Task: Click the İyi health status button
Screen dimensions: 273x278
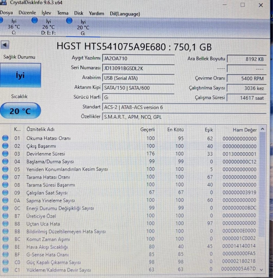Action: pyautogui.click(x=20, y=75)
